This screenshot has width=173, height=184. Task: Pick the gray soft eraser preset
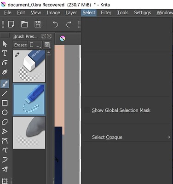29,132
